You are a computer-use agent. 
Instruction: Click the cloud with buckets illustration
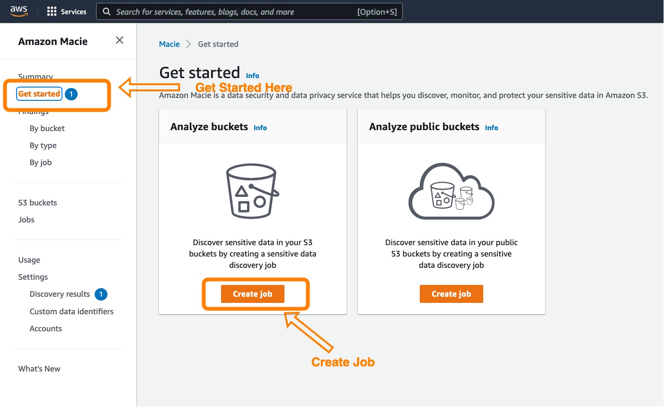pos(452,191)
